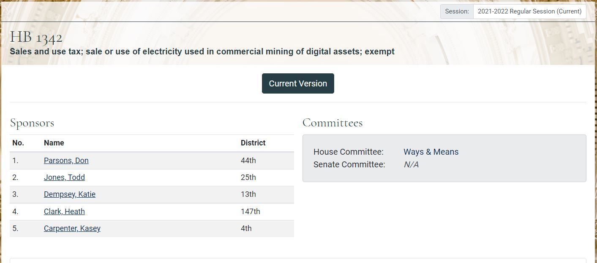This screenshot has height=263, width=597.
Task: Click the Committees section heading
Action: (333, 123)
